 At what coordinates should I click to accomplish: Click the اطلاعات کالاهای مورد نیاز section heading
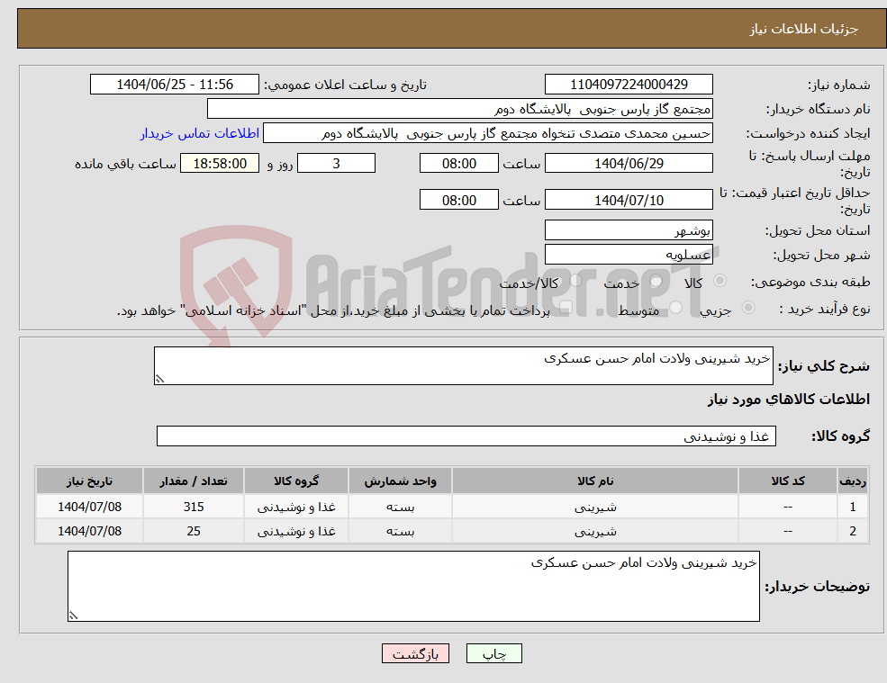coord(789,400)
